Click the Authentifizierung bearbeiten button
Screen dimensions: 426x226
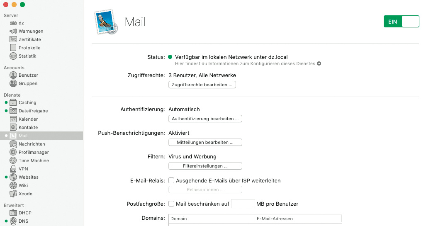(205, 119)
